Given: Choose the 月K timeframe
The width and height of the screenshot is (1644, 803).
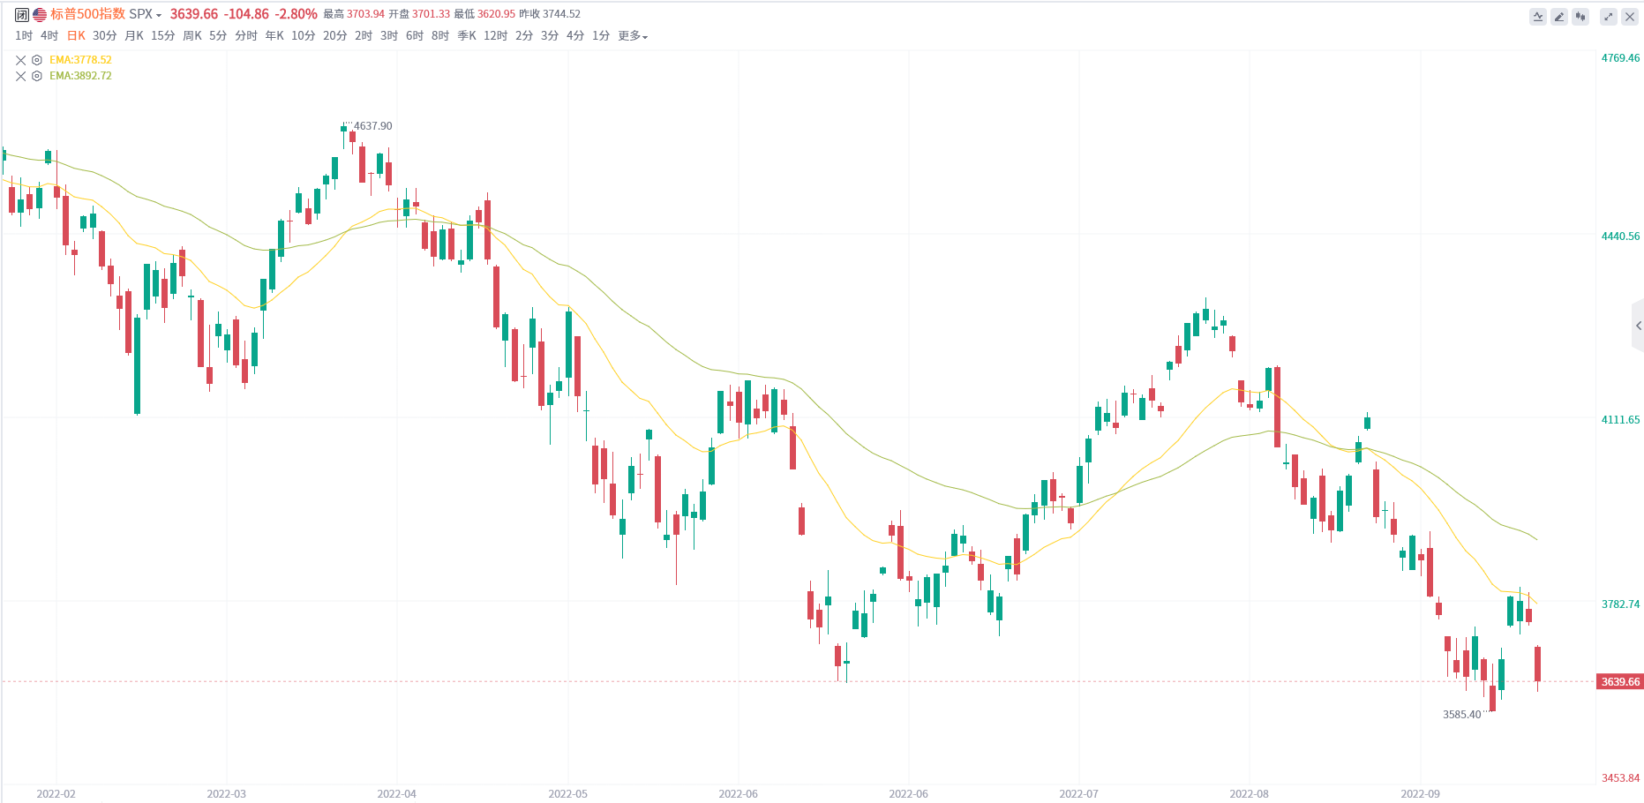Looking at the screenshot, I should (134, 36).
